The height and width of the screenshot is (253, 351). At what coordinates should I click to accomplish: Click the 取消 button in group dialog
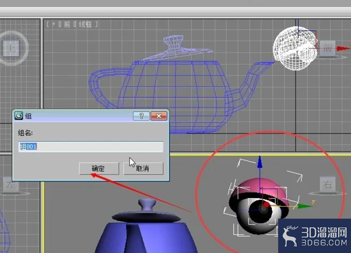click(x=143, y=168)
